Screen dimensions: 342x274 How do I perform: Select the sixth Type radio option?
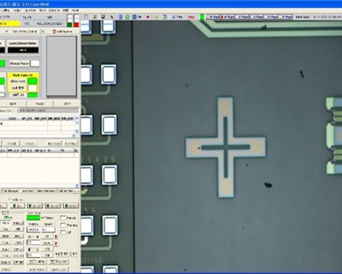285,17
